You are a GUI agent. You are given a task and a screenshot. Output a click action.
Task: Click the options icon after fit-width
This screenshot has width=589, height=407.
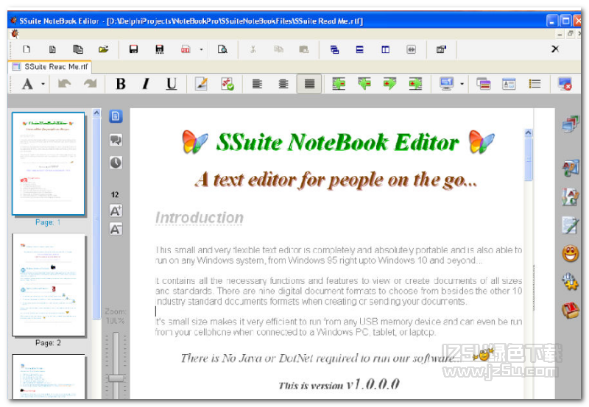pyautogui.click(x=441, y=49)
